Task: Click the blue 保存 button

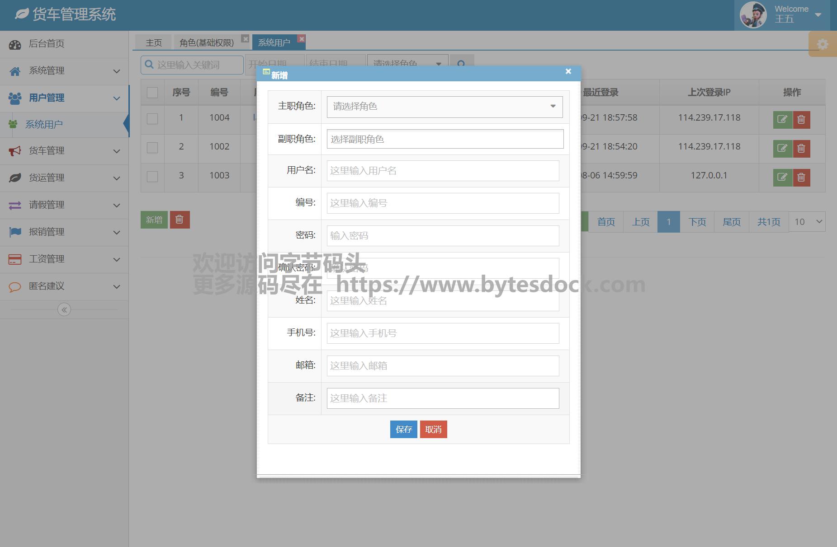Action: click(x=403, y=430)
